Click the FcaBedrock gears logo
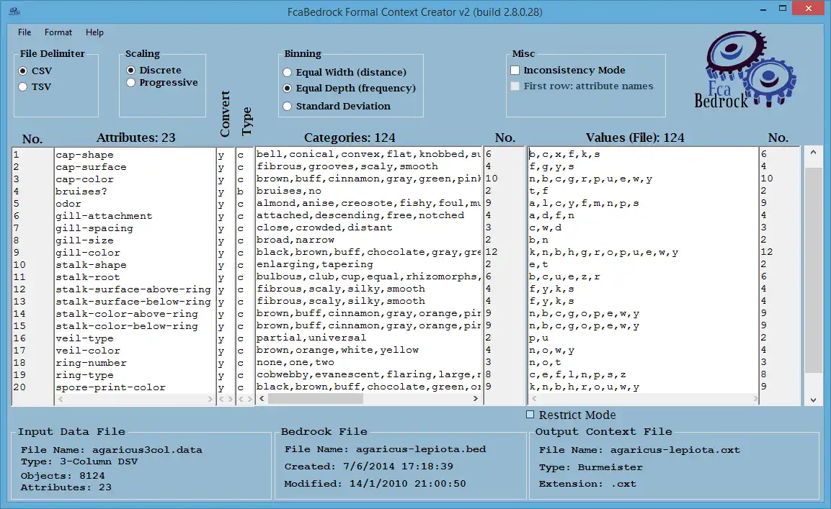Viewport: 831px width, 509px height. pos(745,69)
